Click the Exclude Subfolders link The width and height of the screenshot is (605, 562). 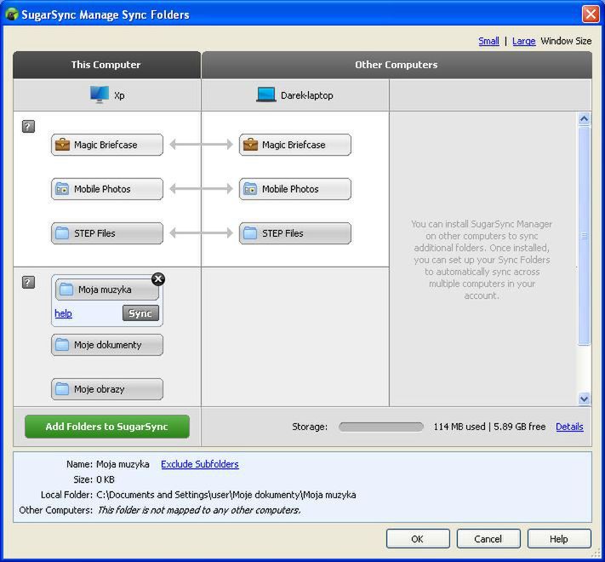point(200,464)
